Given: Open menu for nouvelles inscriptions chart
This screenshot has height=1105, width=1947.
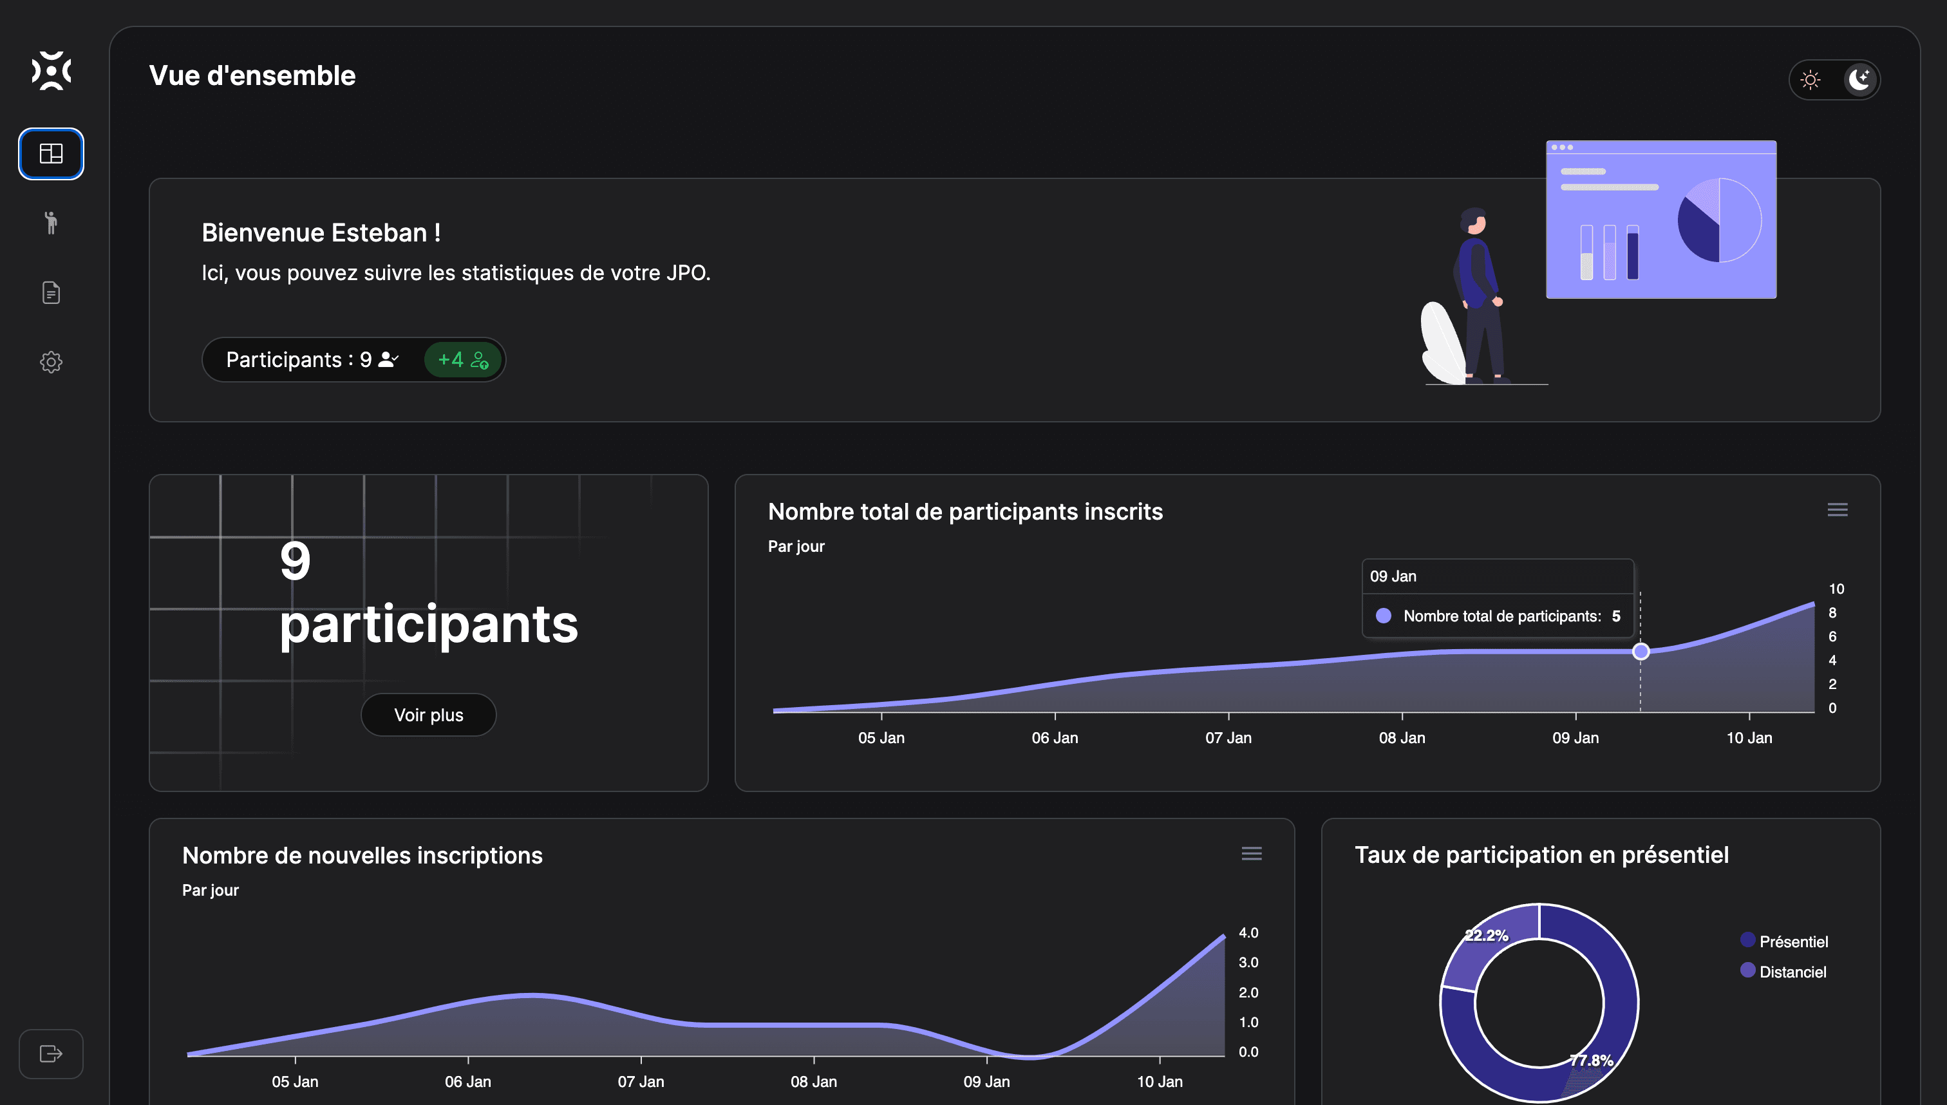Looking at the screenshot, I should tap(1252, 854).
